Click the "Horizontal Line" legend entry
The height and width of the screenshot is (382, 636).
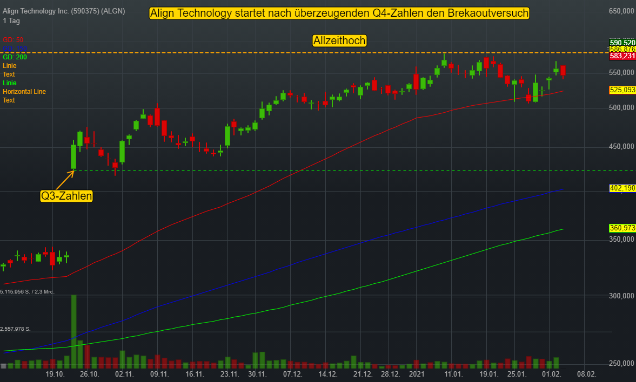(24, 92)
